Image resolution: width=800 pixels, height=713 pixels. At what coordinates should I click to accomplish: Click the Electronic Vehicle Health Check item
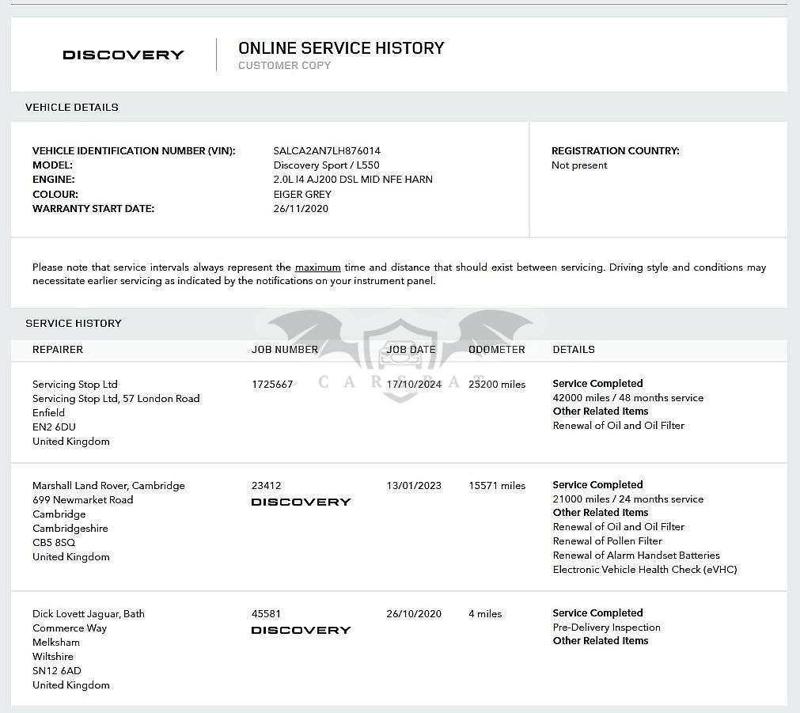645,569
